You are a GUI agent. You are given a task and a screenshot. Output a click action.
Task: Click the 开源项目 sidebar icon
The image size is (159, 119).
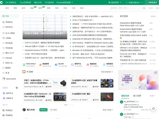coord(3,110)
